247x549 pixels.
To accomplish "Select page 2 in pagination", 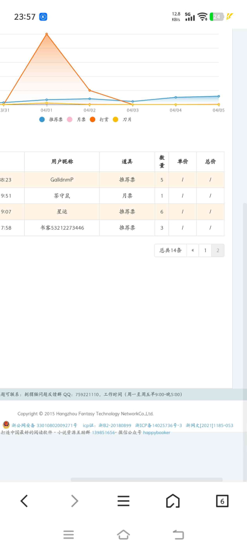I will click(218, 251).
